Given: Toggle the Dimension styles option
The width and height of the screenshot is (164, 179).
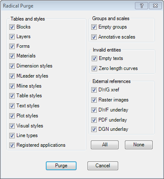Looking at the screenshot, I should 12,66.
